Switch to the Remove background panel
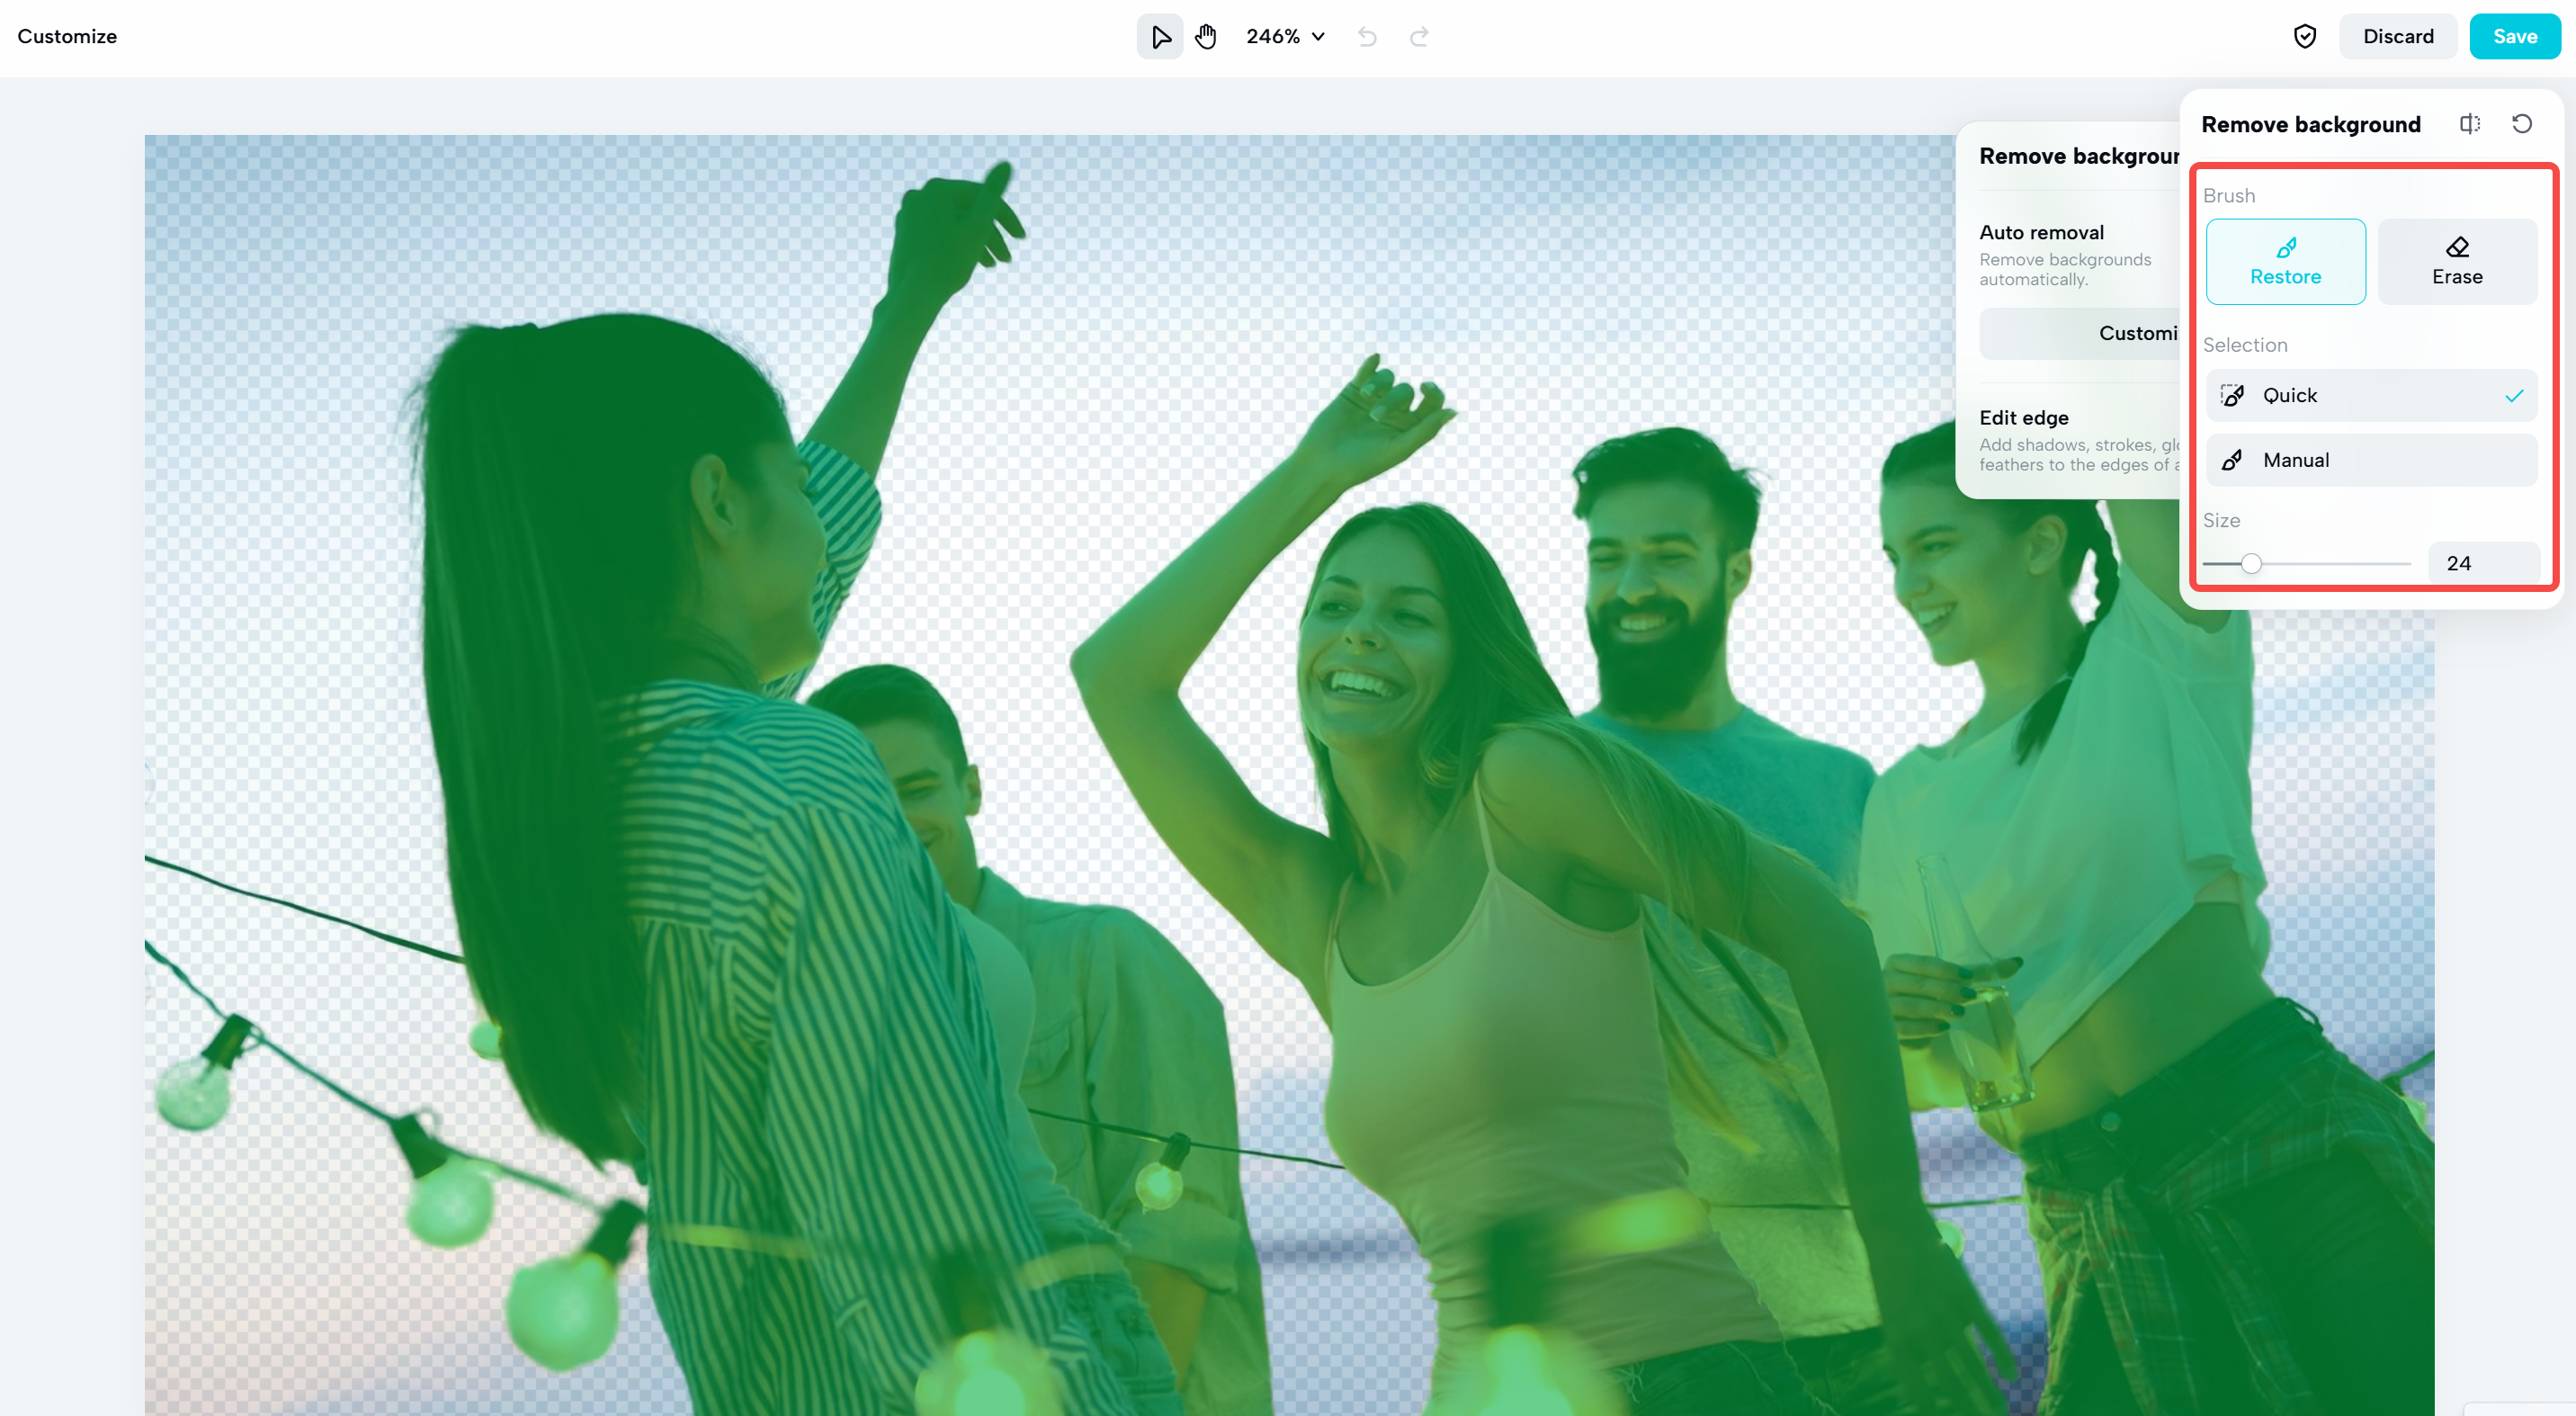 click(2079, 155)
